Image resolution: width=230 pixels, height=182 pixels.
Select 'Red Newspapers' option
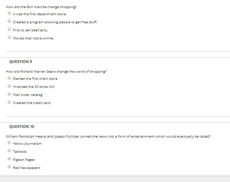click(x=9, y=167)
